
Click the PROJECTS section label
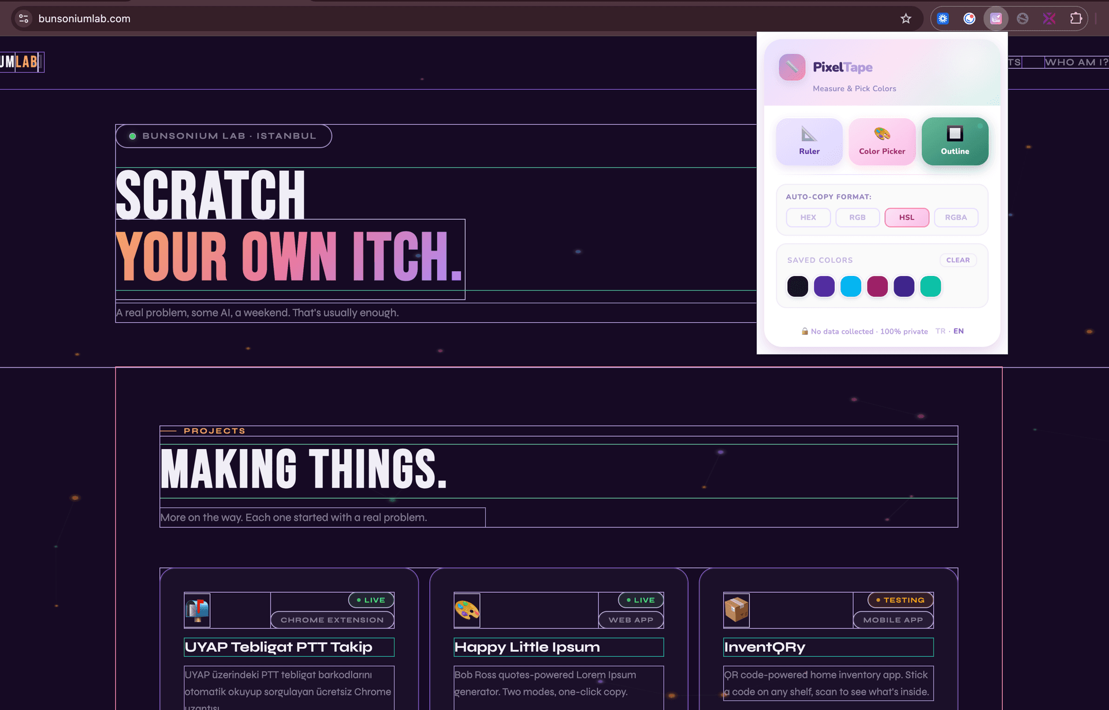(x=214, y=431)
